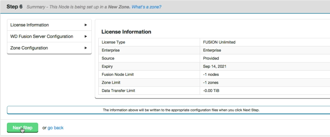Click the Step 6 heading
This screenshot has width=330, height=137.
click(x=15, y=7)
